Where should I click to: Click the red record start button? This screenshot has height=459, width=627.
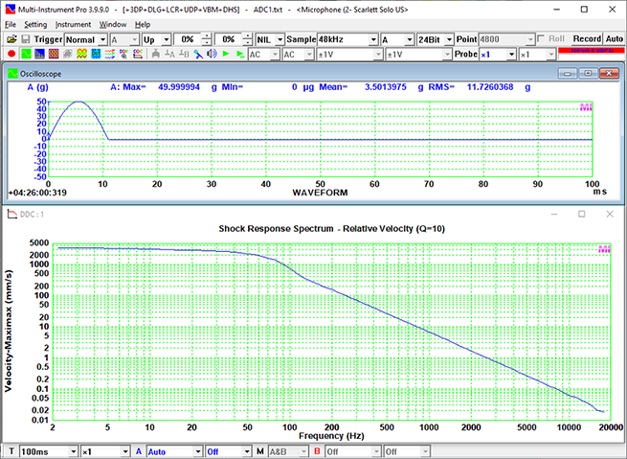pos(11,55)
